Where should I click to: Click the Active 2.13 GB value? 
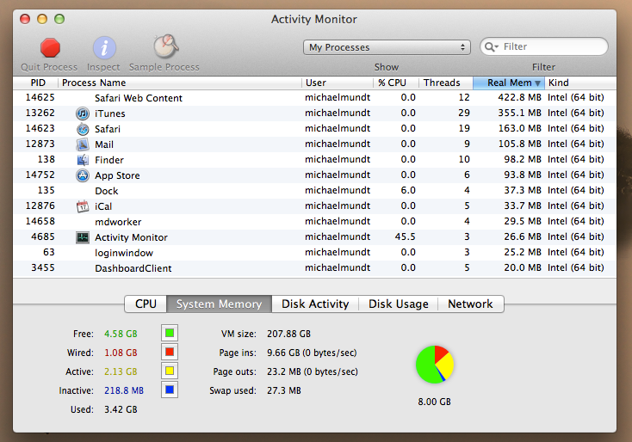[121, 372]
